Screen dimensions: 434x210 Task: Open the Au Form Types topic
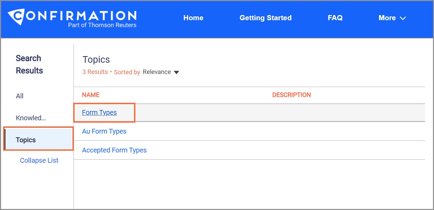[x=104, y=131]
